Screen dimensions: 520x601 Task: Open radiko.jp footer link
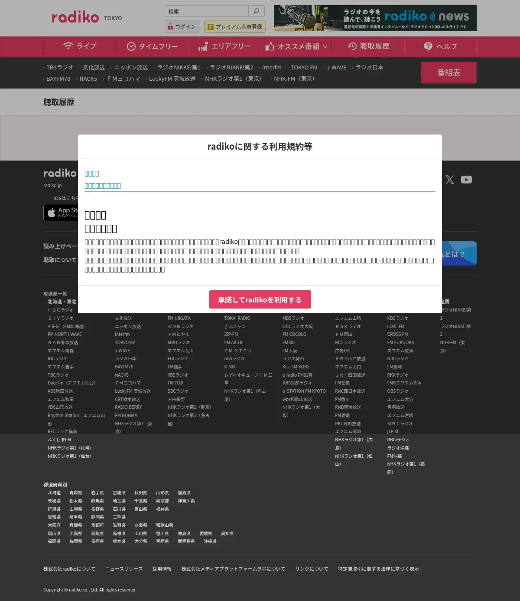[x=52, y=186]
